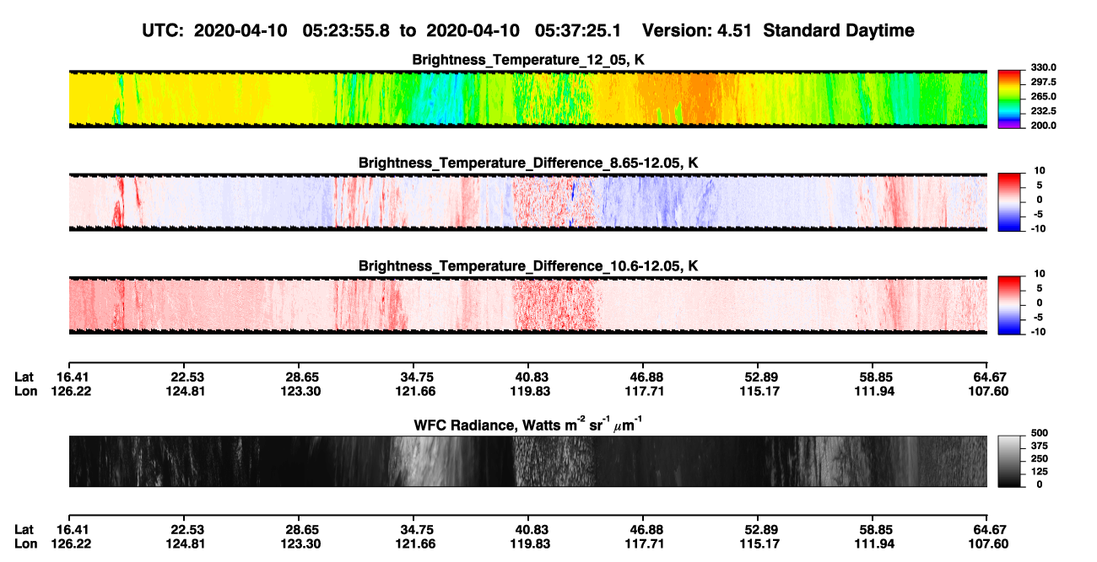Click longitude 107.60 under the 10.6-12.05 plot
The width and height of the screenshot is (1097, 562).
point(991,390)
